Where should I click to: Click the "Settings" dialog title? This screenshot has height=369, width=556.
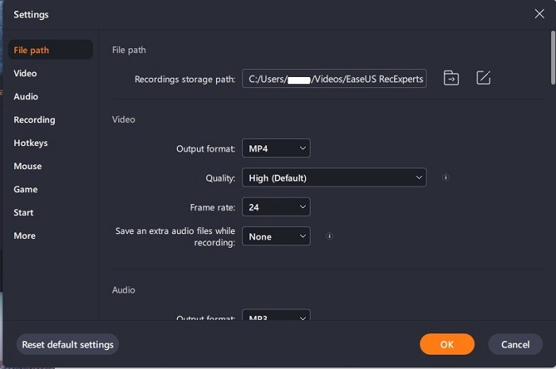[31, 14]
